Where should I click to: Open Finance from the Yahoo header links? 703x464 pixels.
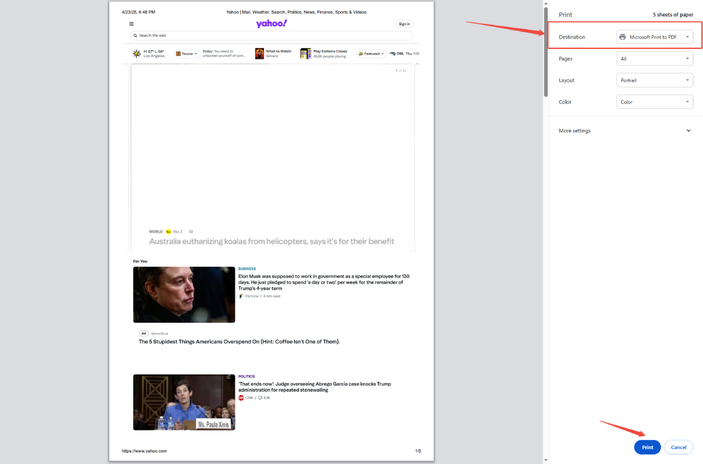(x=323, y=12)
